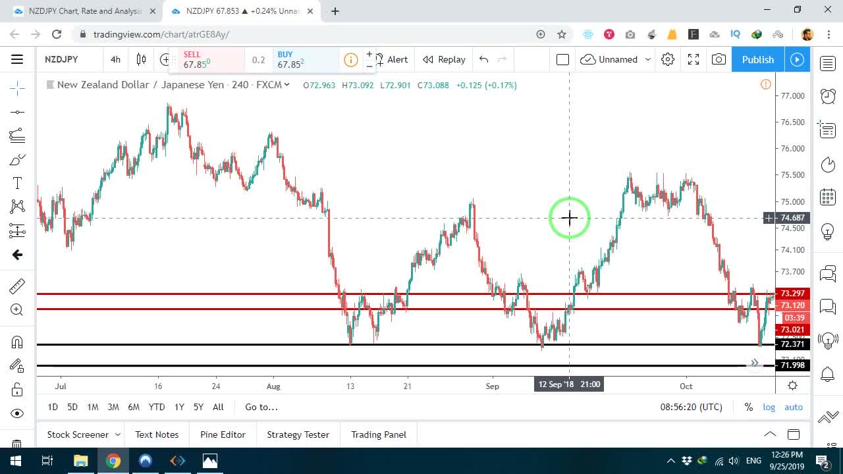Select the 5D date range

point(72,407)
